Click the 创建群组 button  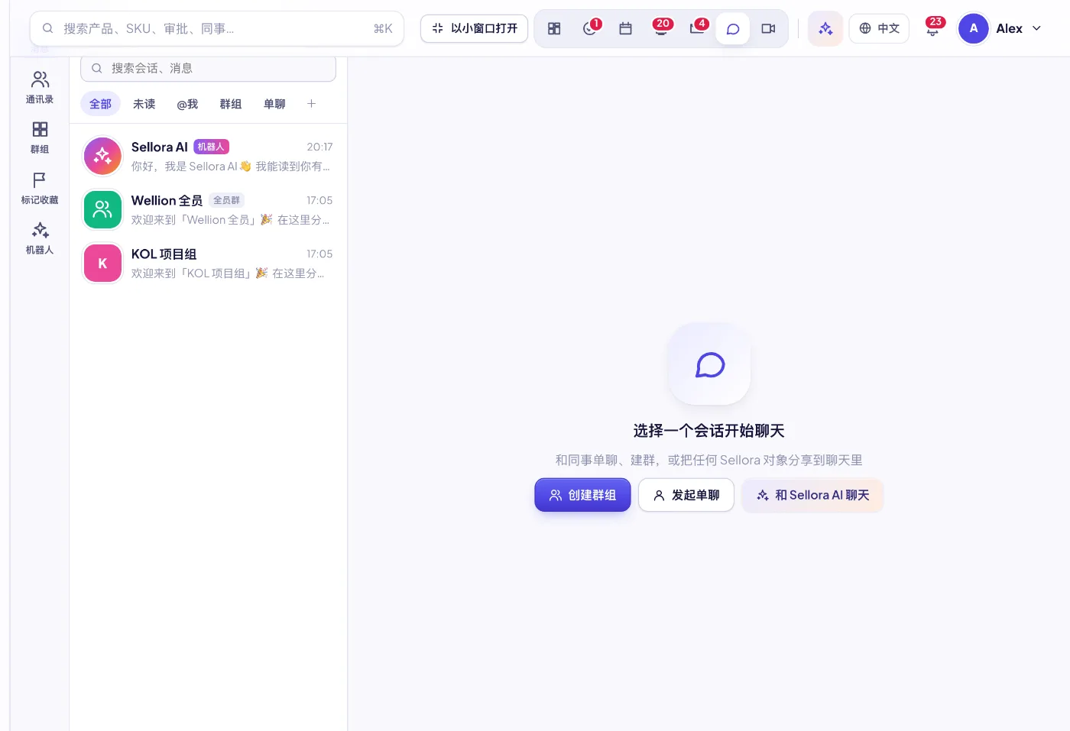click(582, 495)
